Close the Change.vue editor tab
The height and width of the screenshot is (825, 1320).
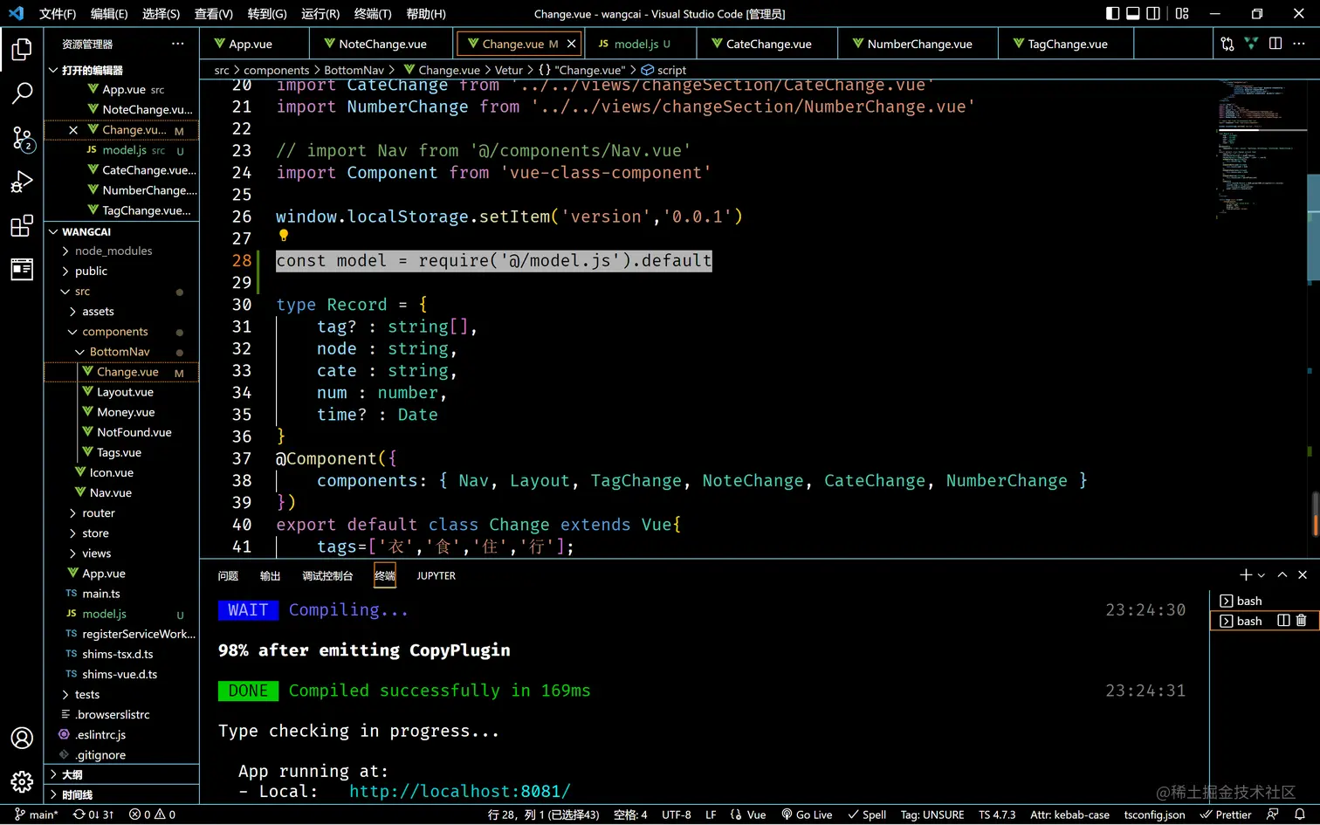click(572, 44)
